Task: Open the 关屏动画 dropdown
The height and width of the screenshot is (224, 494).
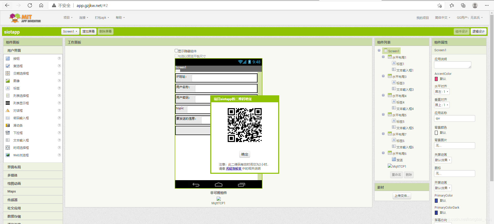Action: [443, 160]
